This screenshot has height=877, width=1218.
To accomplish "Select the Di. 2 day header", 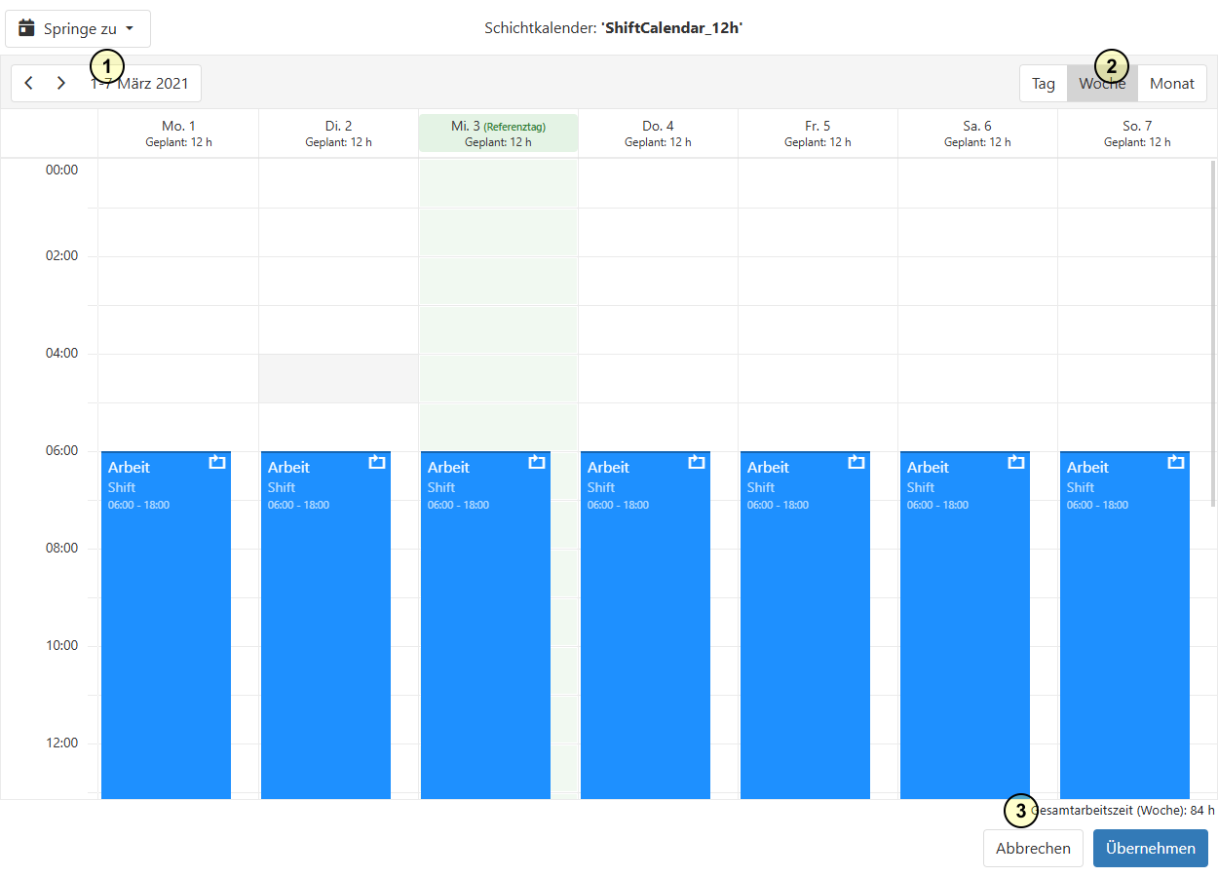I will 338,133.
